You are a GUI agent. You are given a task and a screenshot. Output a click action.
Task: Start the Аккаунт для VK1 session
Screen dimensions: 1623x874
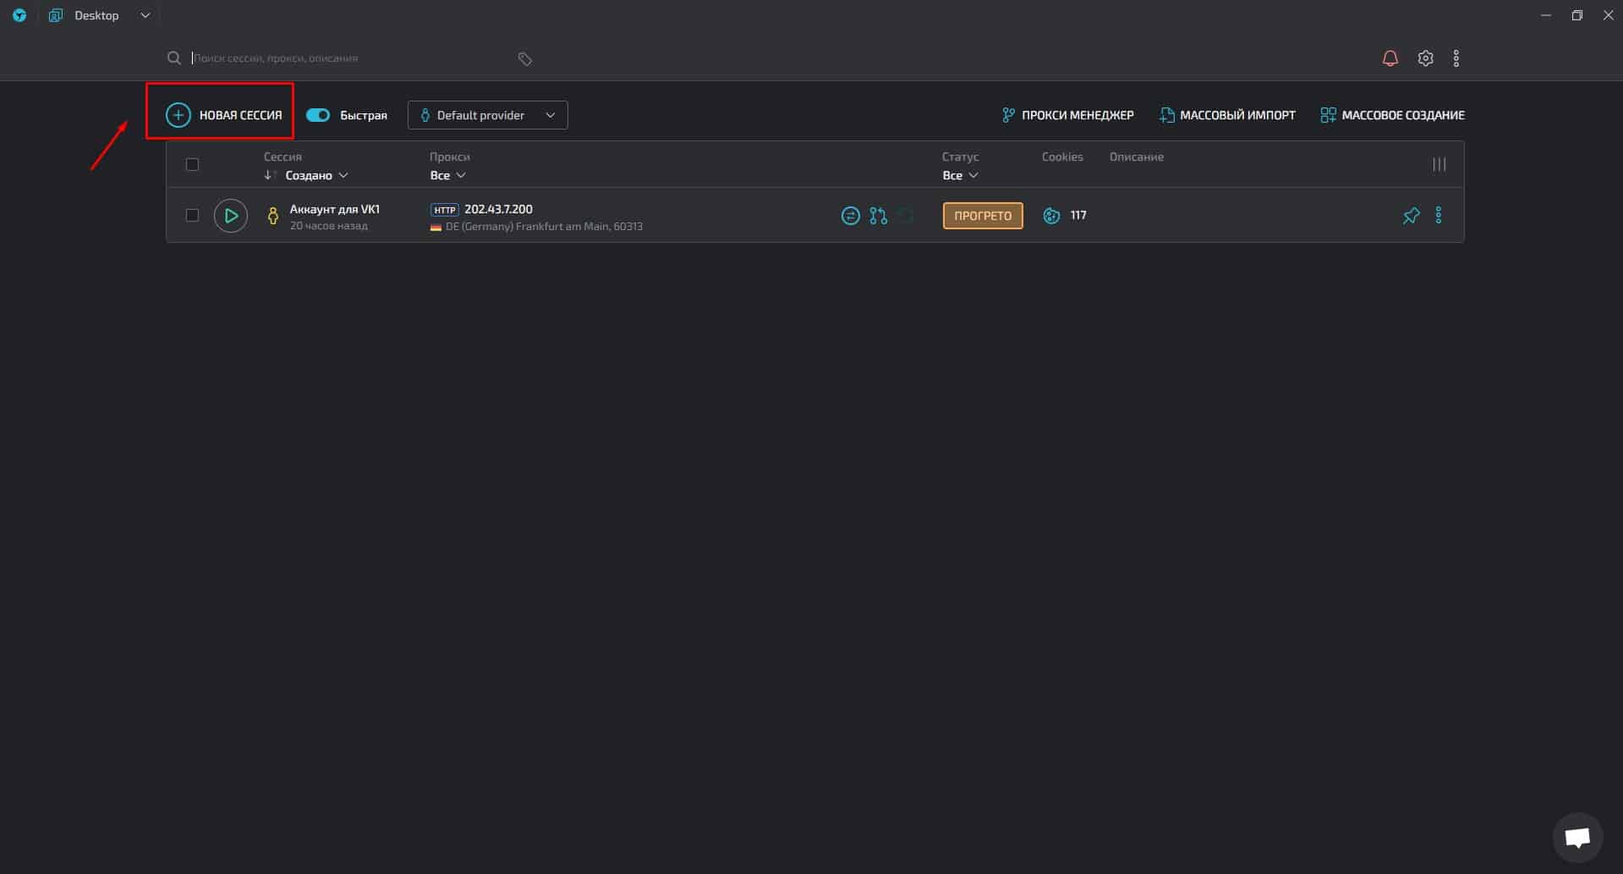coord(231,216)
